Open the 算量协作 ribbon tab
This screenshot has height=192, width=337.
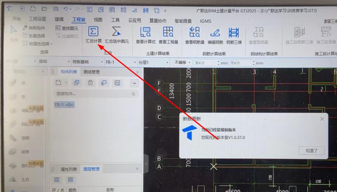coord(158,21)
